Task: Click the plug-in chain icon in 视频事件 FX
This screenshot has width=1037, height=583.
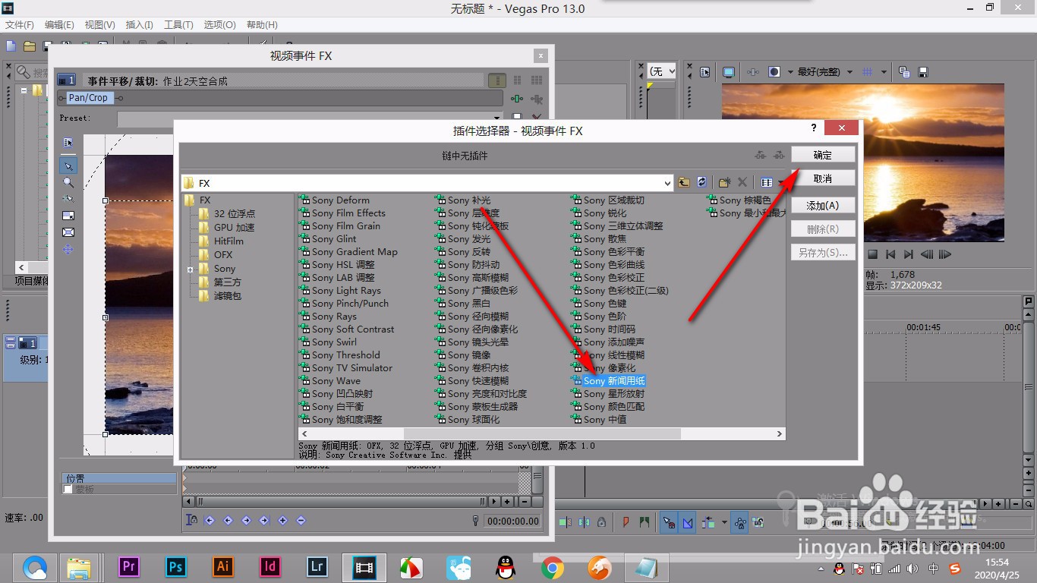Action: (x=518, y=99)
